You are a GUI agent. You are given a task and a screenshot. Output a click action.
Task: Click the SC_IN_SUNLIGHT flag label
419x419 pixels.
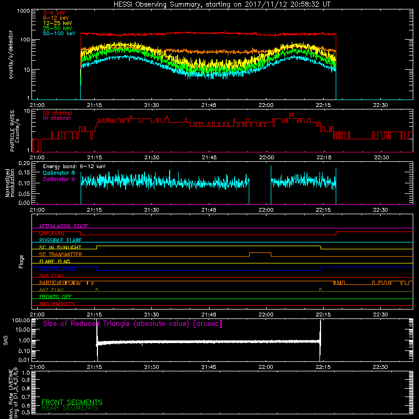coord(60,247)
